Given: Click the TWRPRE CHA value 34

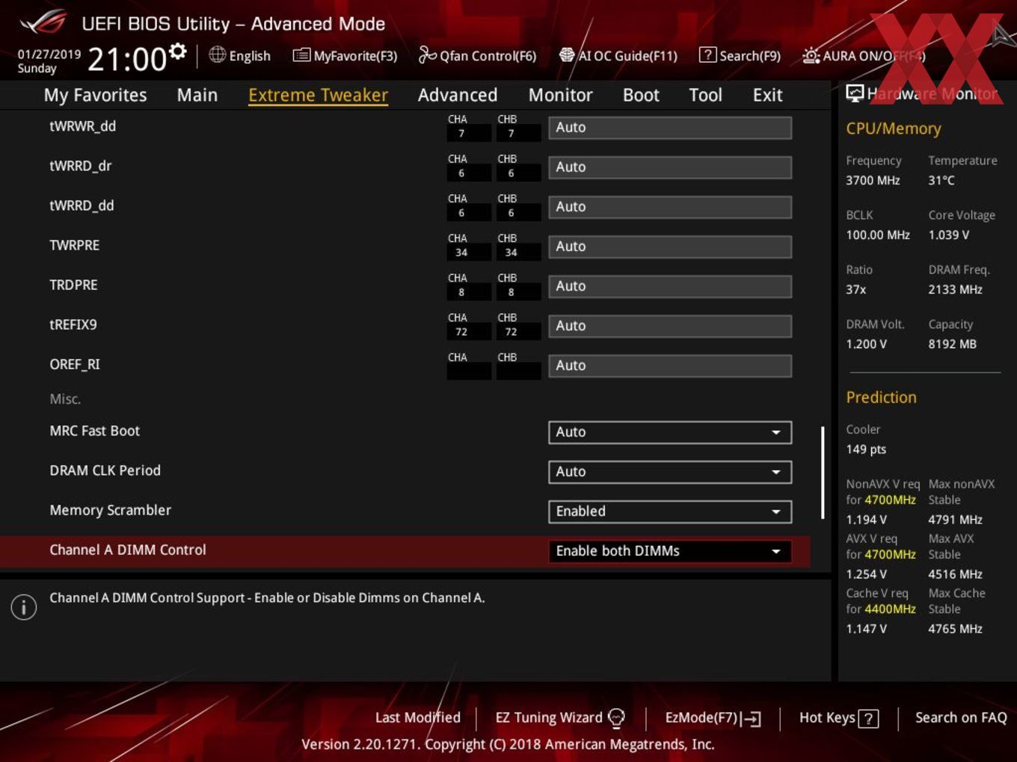Looking at the screenshot, I should click(x=461, y=253).
